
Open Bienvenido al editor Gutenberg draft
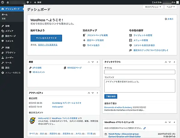(118, 107)
